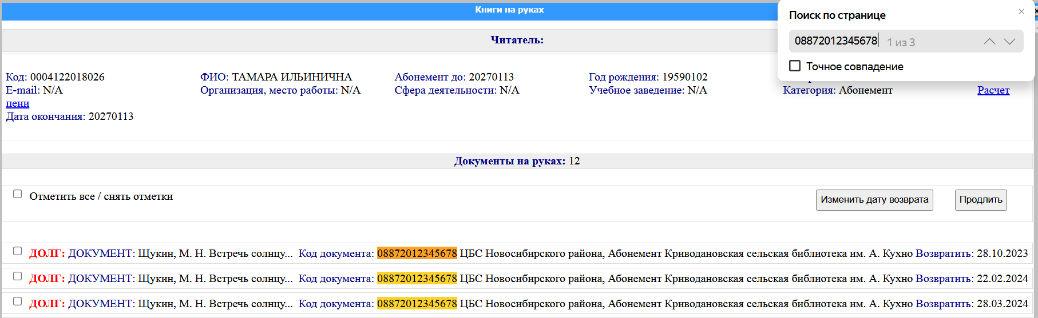Mark the document due 28.03.2024
The image size is (1038, 318).
18,301
